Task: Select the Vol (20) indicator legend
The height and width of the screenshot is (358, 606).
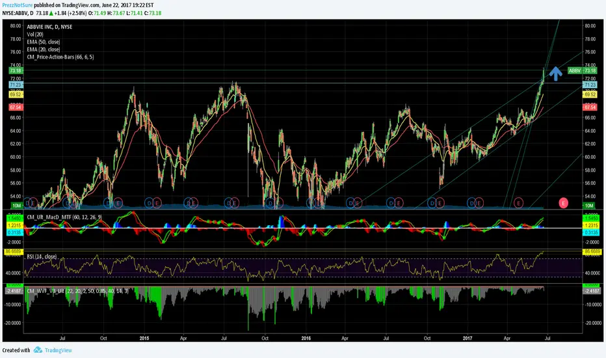Action: coord(35,34)
